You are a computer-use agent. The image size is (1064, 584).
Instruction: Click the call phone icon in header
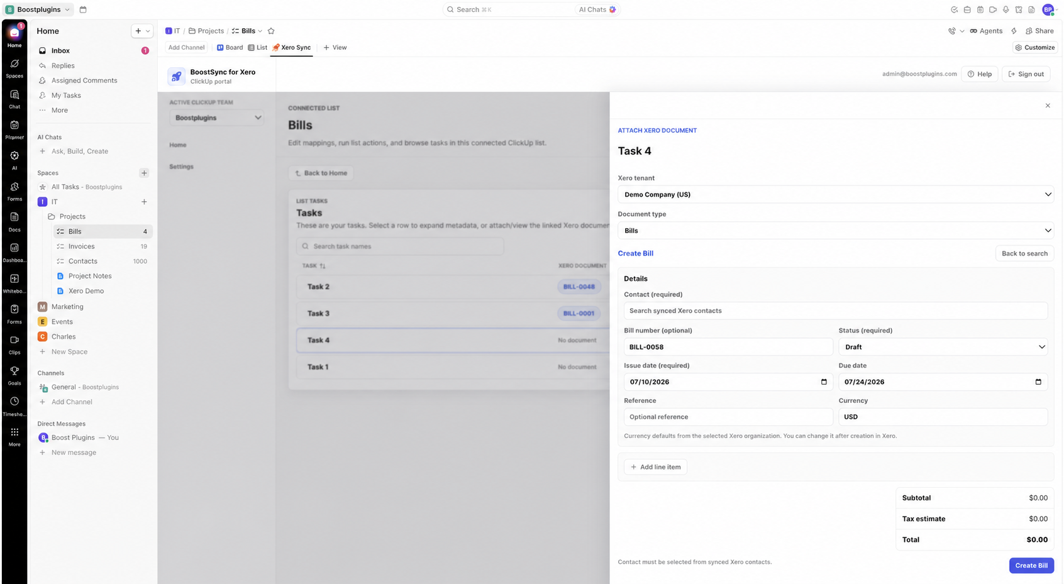[x=952, y=31]
